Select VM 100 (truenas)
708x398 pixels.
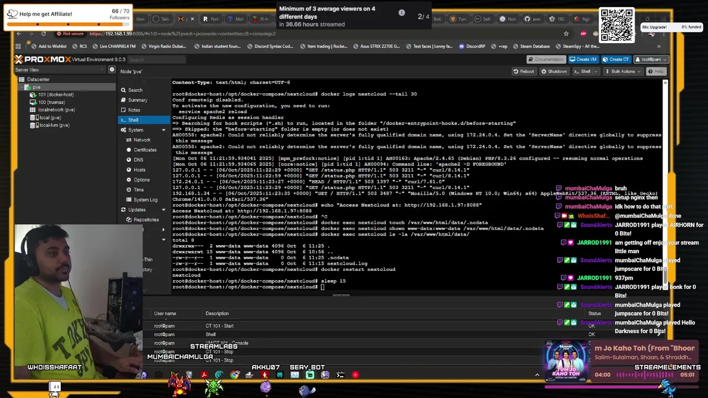(51, 102)
